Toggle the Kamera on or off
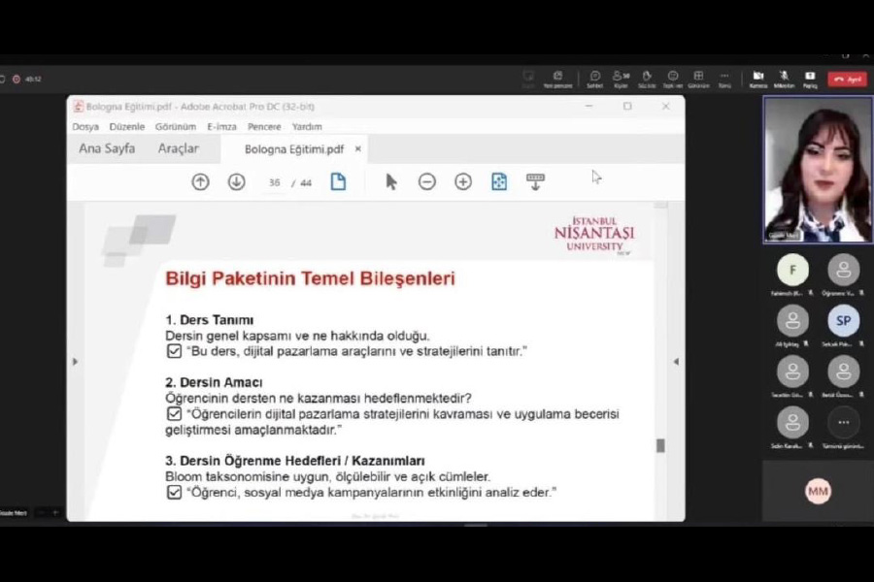Screen dimensions: 874x582 757,78
